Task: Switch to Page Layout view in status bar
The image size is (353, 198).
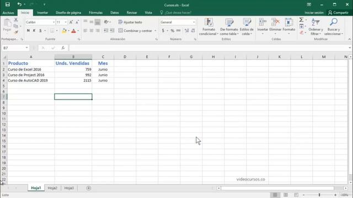Action: 286,195
